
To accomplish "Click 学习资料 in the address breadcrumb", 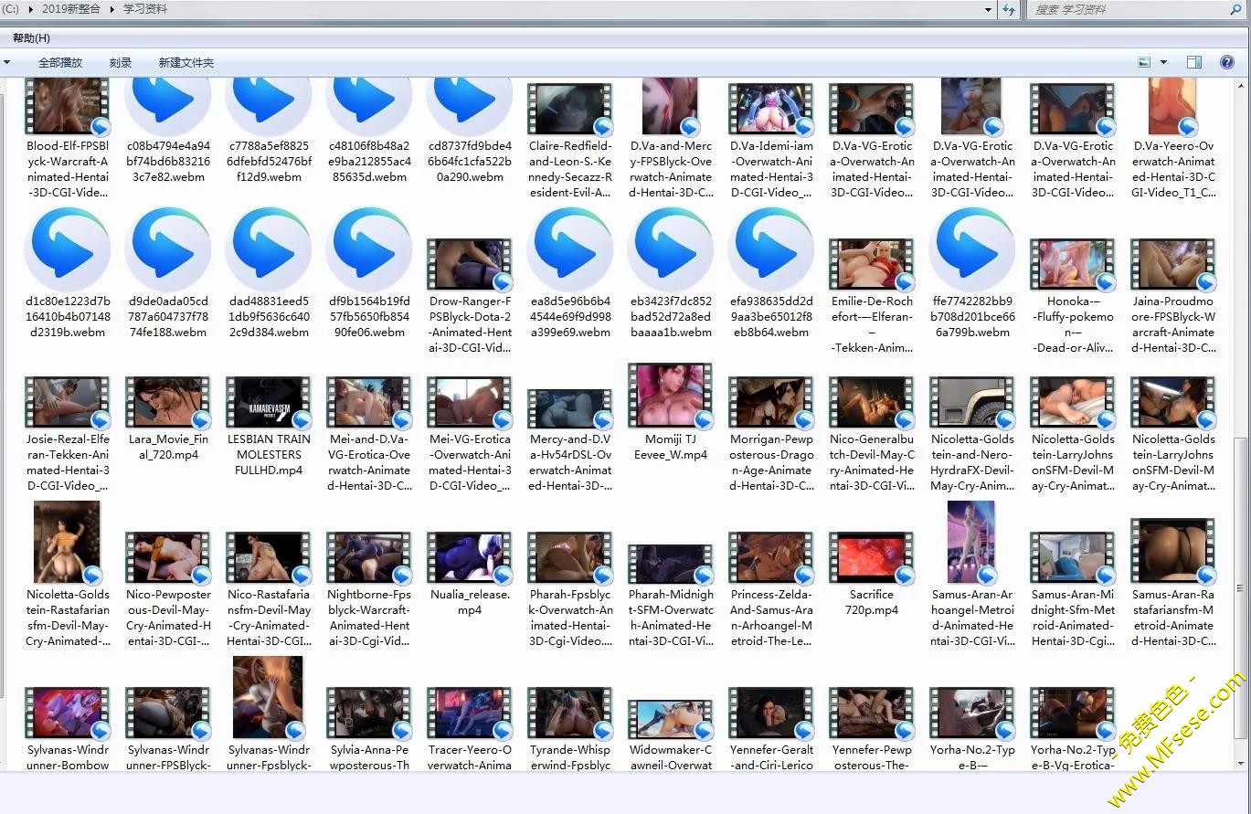I will (145, 9).
